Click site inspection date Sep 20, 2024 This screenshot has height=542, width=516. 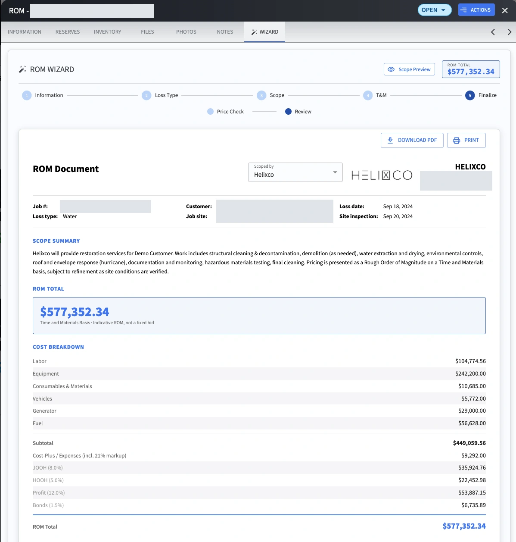(x=398, y=216)
